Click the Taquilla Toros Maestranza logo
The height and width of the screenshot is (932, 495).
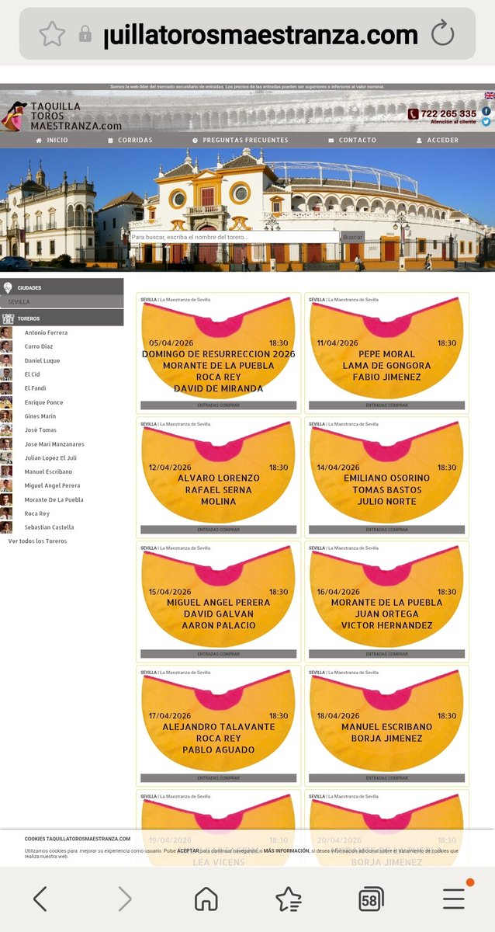(x=62, y=116)
